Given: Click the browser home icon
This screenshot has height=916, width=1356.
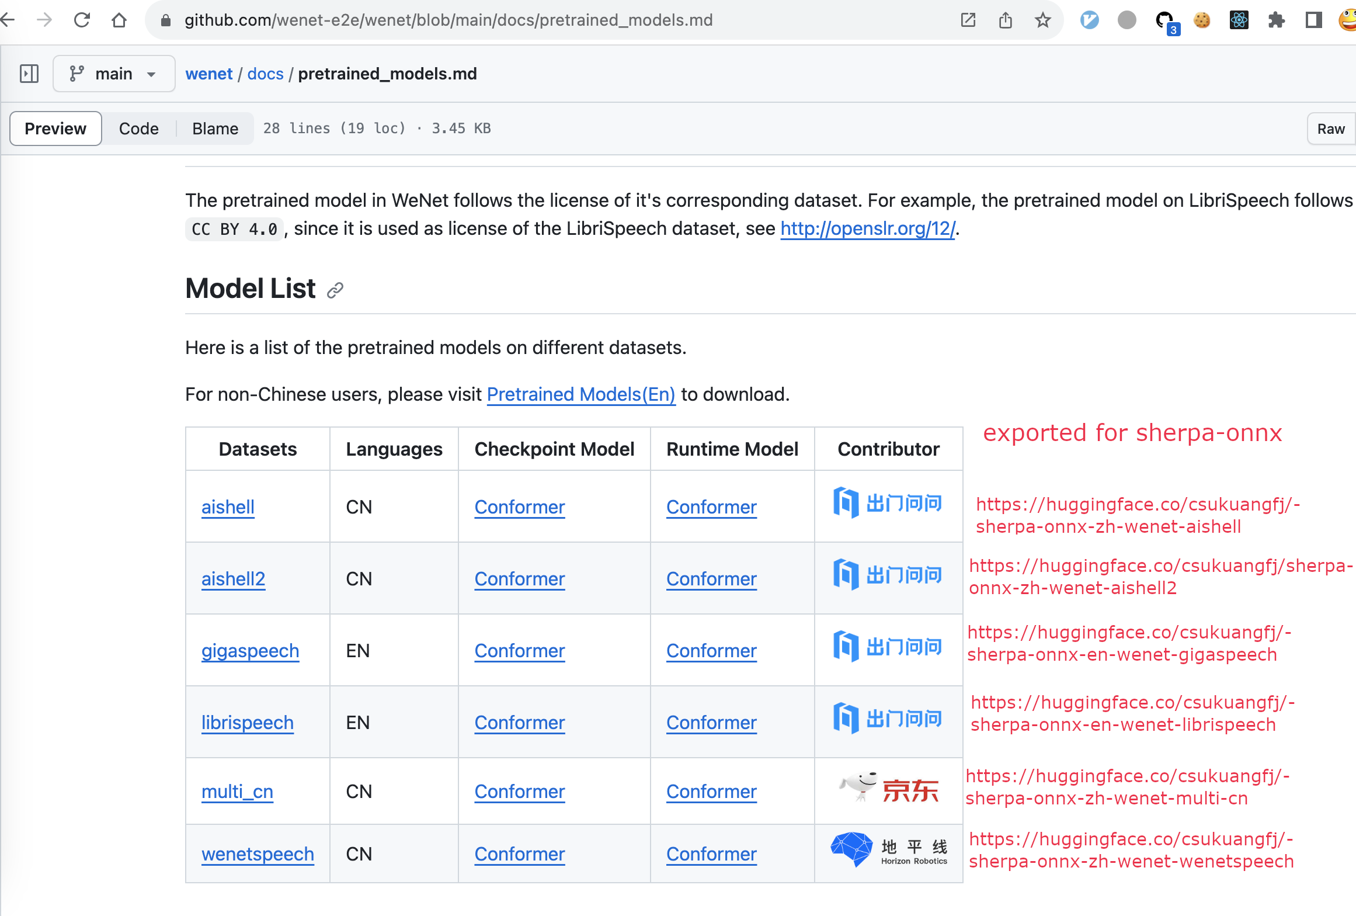Looking at the screenshot, I should pos(119,20).
